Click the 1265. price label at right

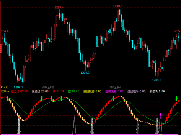(x=177, y=31)
